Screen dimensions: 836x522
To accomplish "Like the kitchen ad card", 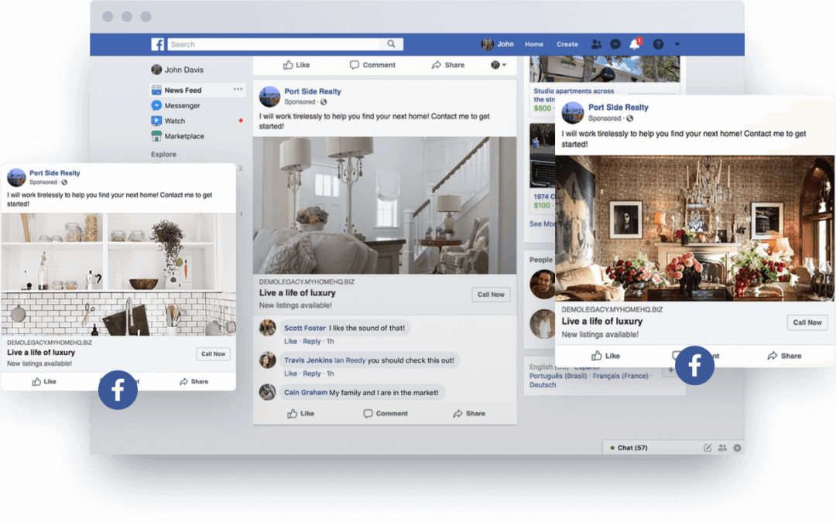I will (44, 381).
